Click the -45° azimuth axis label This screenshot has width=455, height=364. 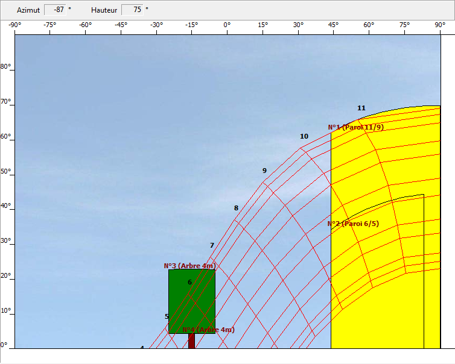(x=121, y=25)
